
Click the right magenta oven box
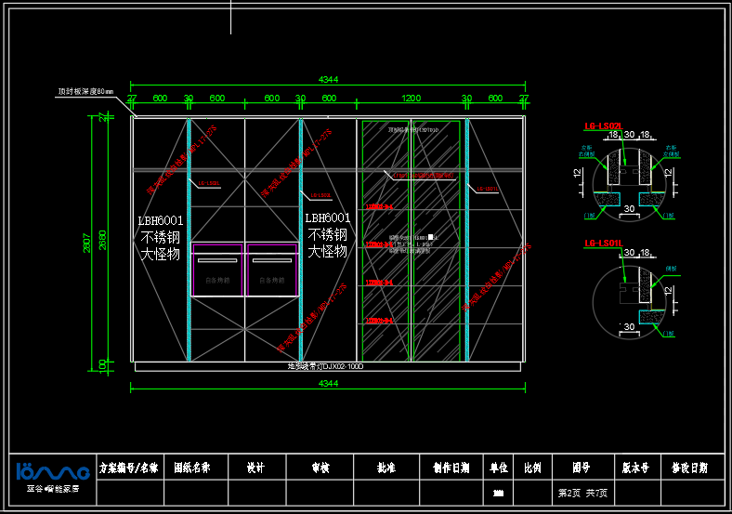272,270
